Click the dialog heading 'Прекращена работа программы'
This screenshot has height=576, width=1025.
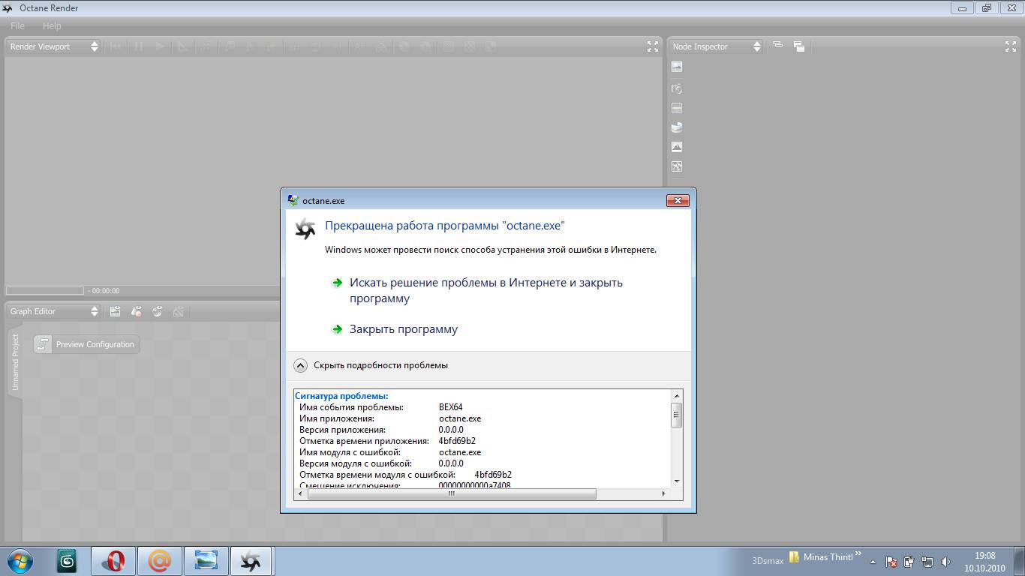(x=444, y=226)
